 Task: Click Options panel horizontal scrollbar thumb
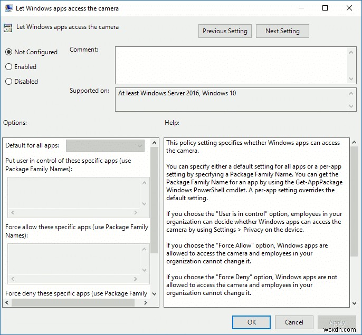point(73,302)
